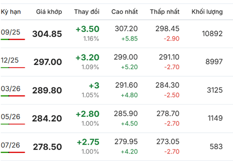Image resolution: width=233 pixels, height=161 pixels.
Task: Select the 291.60 highest price
Action: [x=127, y=85]
